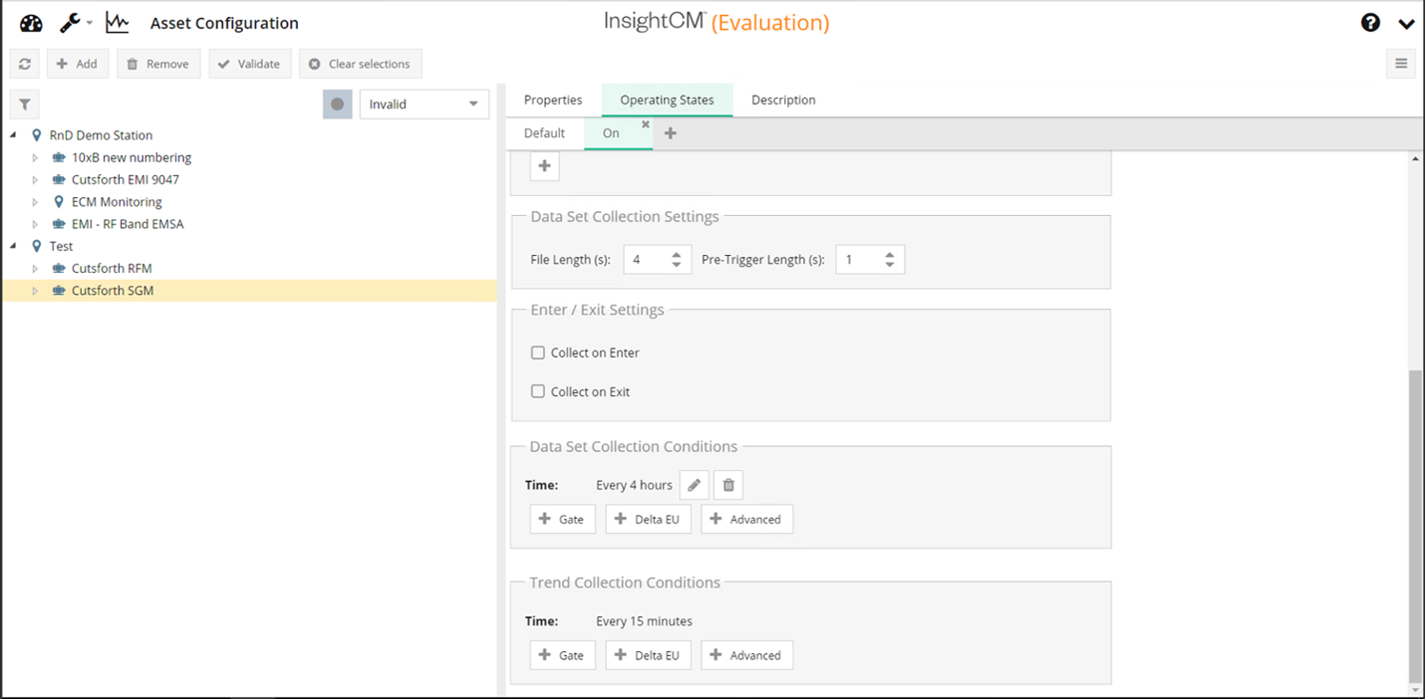Expand the 10xB new numbering node
The width and height of the screenshot is (1425, 699).
pos(35,157)
